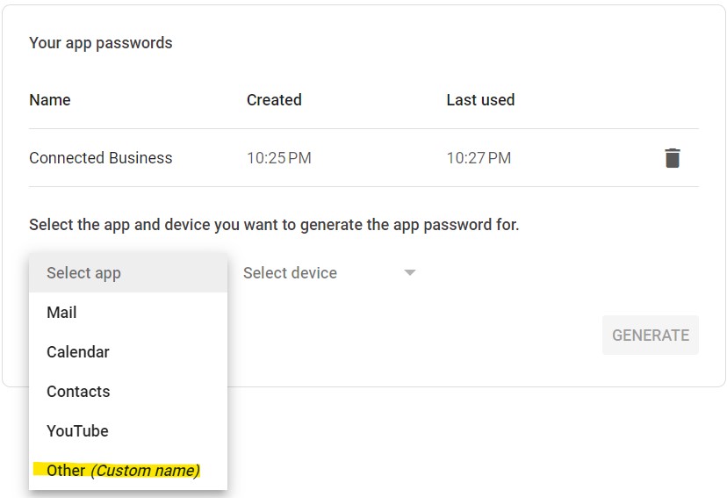This screenshot has height=498, width=727.
Task: Click the app and device instruction text
Action: (x=274, y=225)
